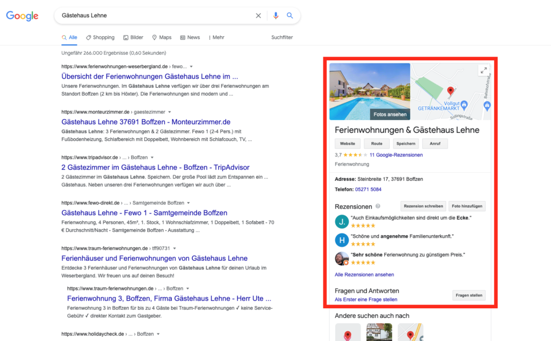This screenshot has height=341, width=551.
Task: Click Rezension schreiben button
Action: pyautogui.click(x=423, y=206)
